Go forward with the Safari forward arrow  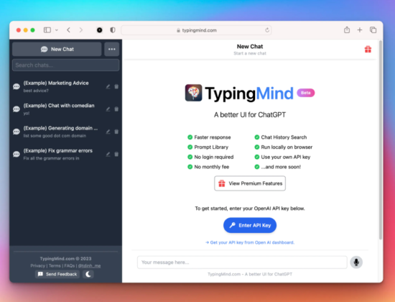pyautogui.click(x=81, y=30)
